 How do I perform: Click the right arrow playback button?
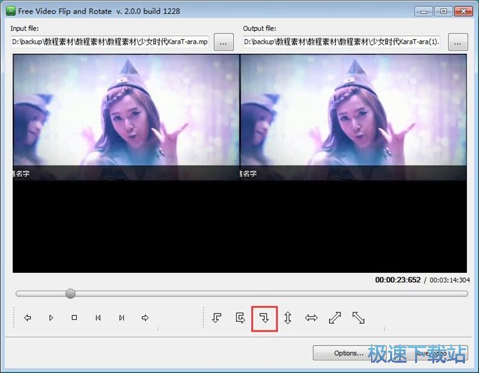coord(145,317)
